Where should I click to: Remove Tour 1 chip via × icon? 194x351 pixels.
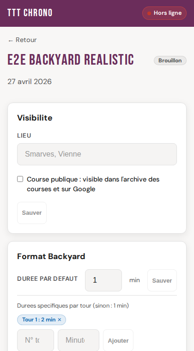(x=59, y=320)
